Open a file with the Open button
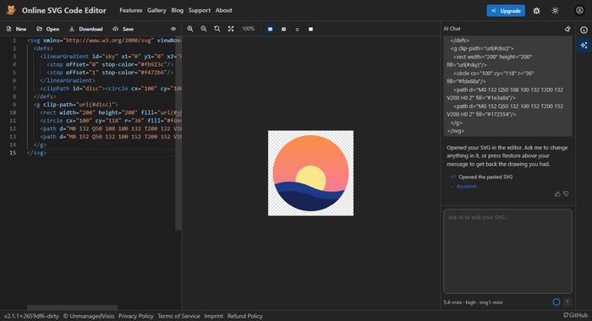 (48, 29)
